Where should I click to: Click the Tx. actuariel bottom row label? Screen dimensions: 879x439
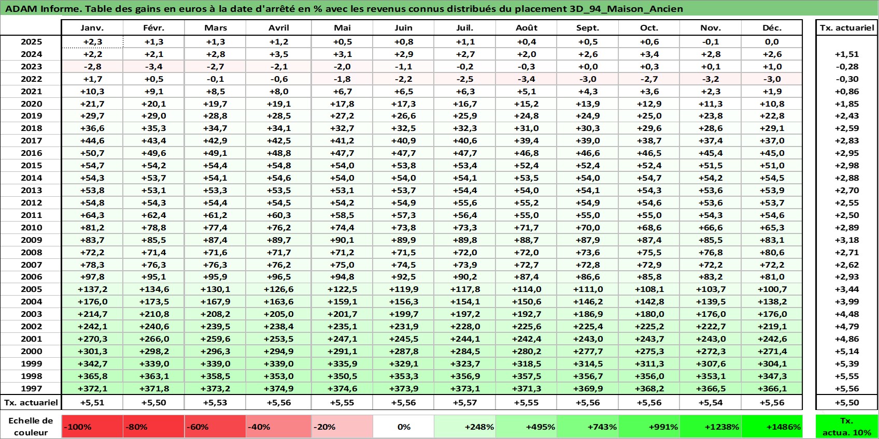click(x=31, y=403)
